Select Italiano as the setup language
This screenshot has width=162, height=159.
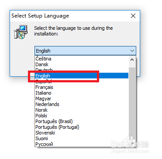pyautogui.click(x=82, y=93)
